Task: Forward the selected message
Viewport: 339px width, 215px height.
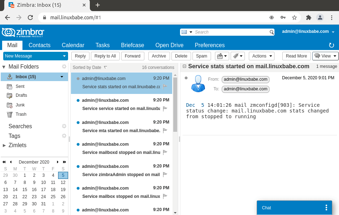Action: [x=133, y=56]
